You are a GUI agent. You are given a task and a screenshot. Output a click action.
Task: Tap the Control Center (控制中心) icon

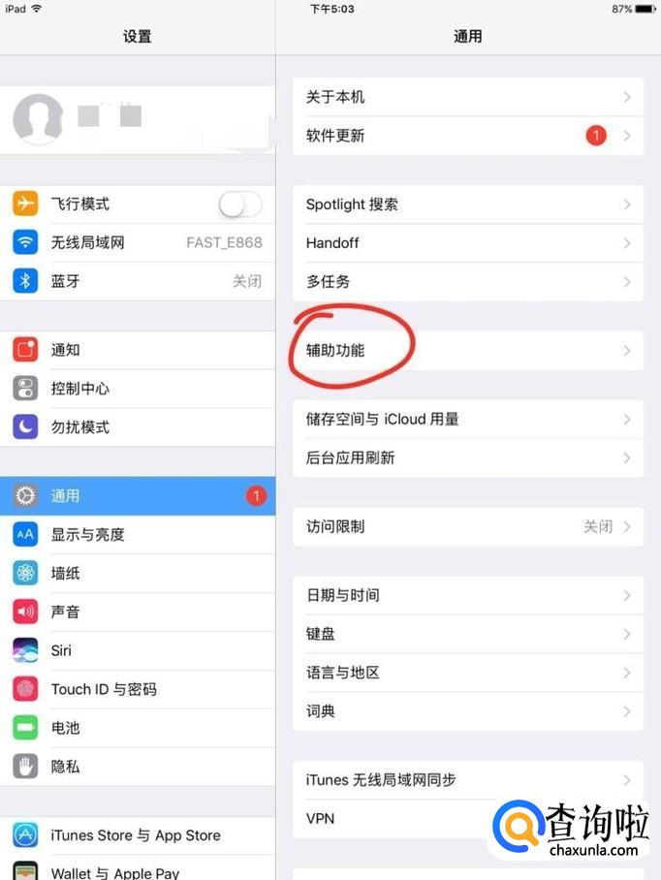click(x=25, y=389)
